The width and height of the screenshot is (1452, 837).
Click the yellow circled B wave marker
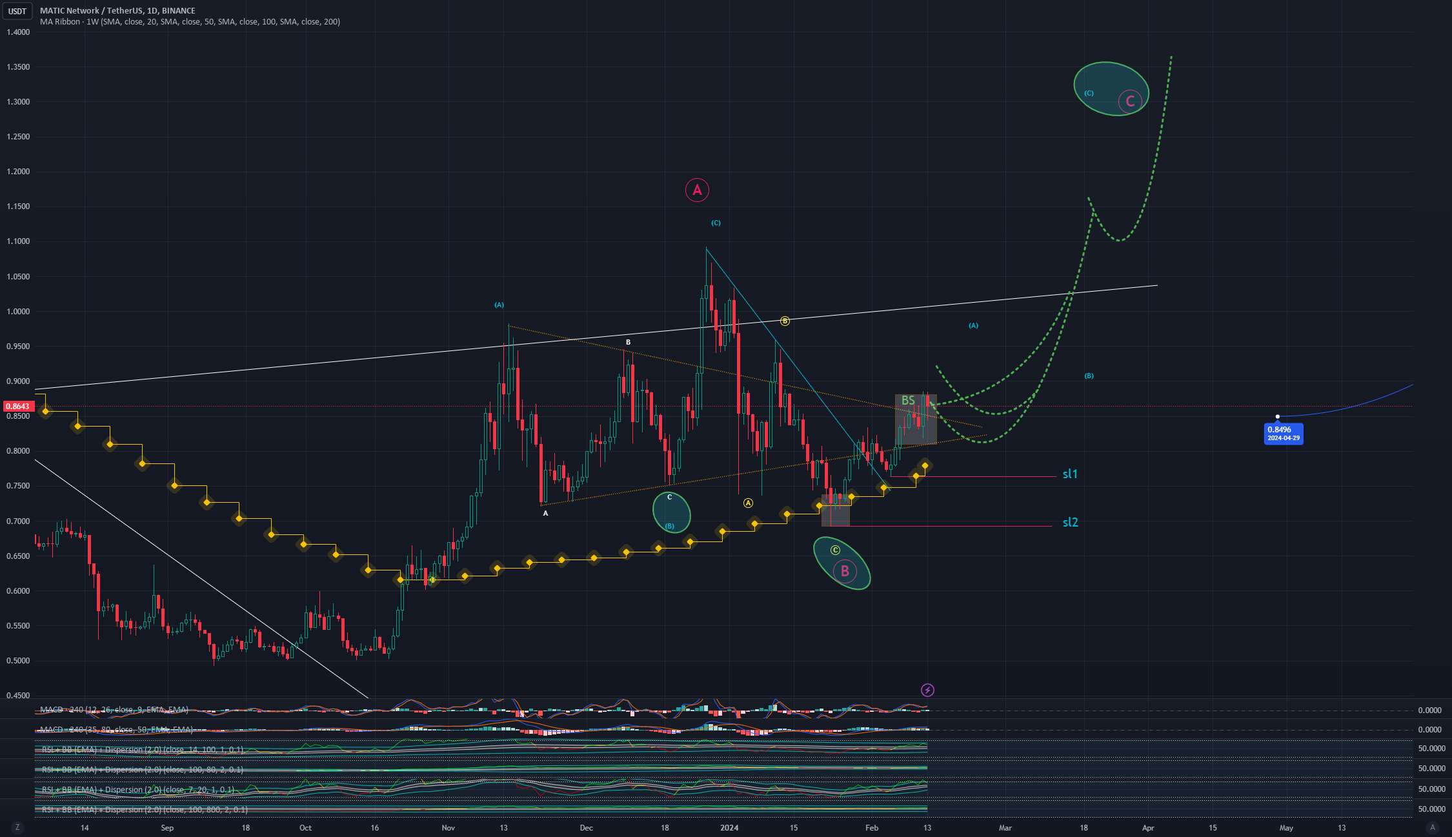(785, 321)
